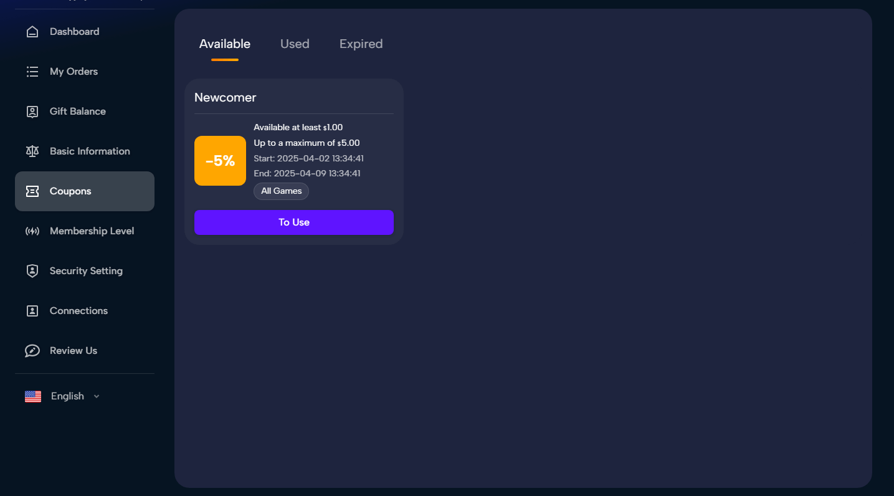Image resolution: width=894 pixels, height=496 pixels.
Task: Expand the English language dropdown
Action: [67, 396]
